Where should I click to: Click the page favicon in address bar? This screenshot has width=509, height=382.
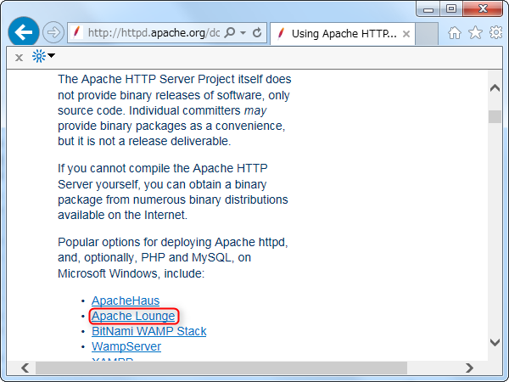pos(76,32)
